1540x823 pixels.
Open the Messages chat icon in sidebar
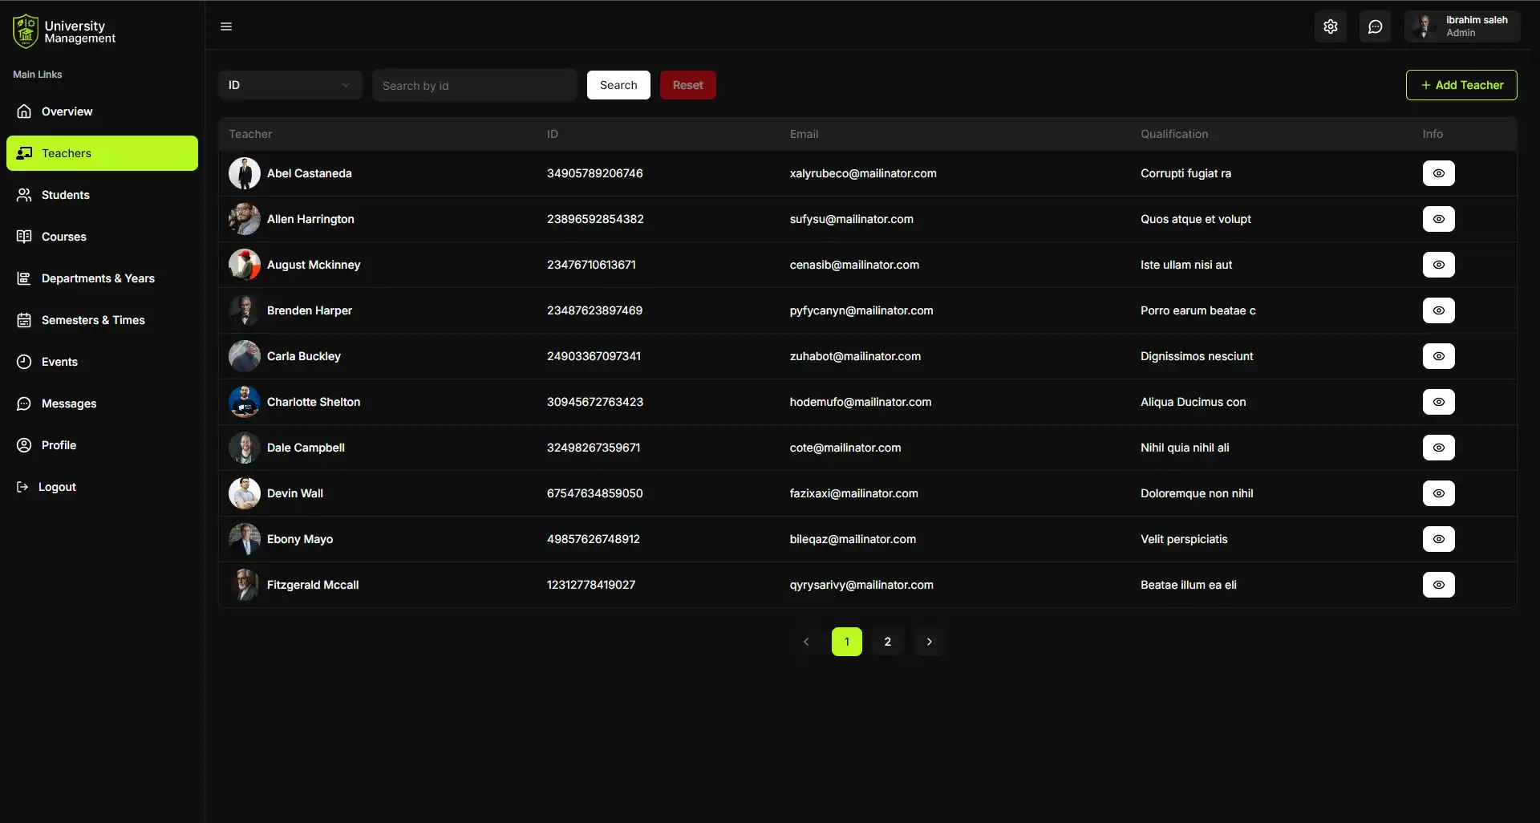coord(24,403)
